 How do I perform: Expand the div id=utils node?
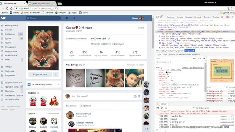pos(160,36)
